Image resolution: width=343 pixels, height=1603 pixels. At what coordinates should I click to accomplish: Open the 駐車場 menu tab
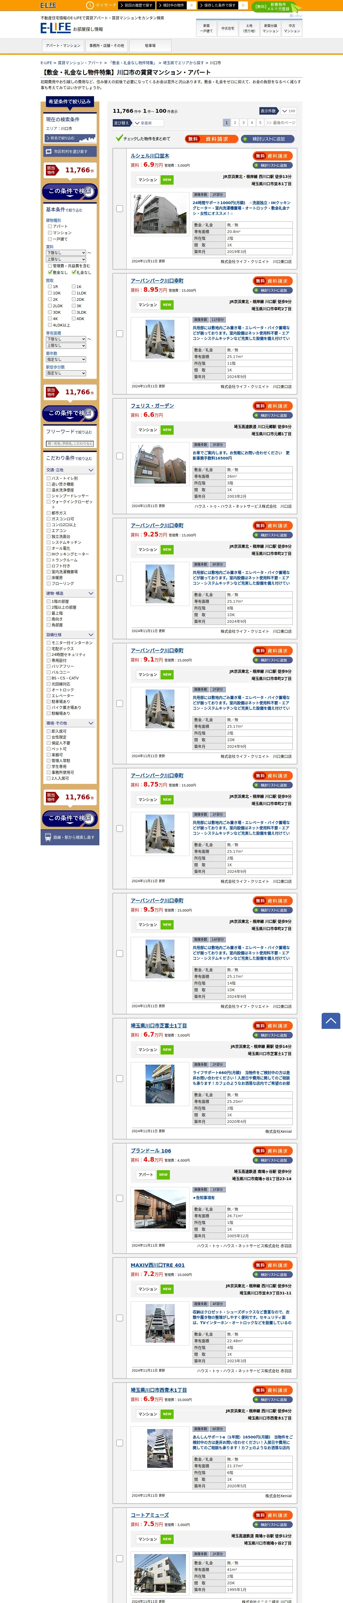(x=150, y=45)
